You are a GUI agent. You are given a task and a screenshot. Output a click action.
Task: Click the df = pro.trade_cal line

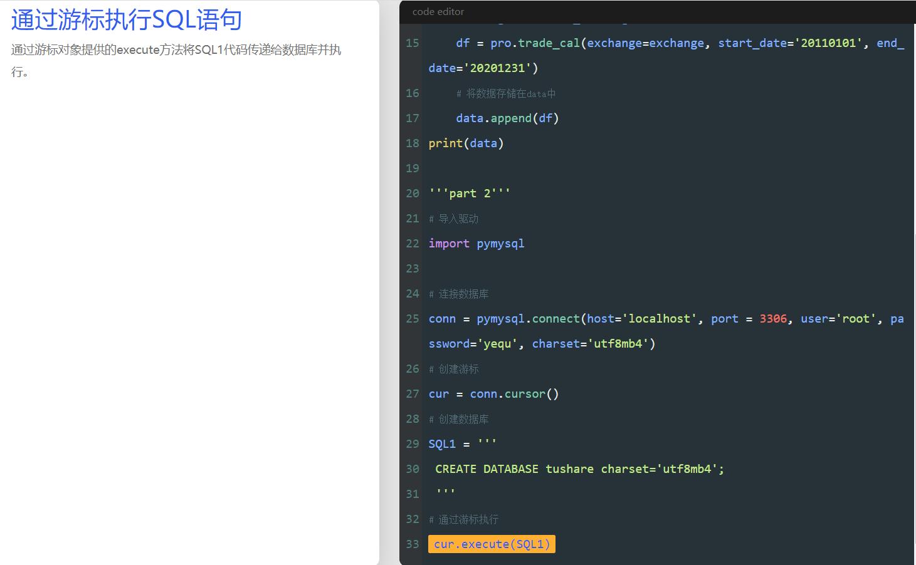[680, 43]
